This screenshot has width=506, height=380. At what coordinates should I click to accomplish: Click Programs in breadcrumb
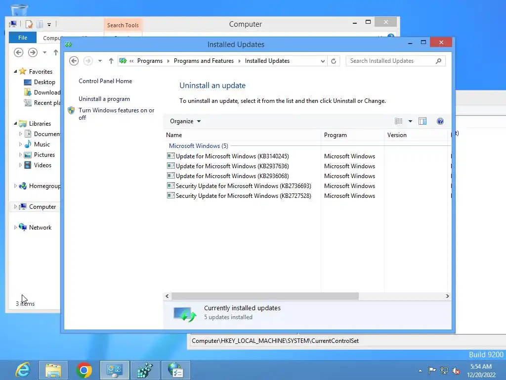click(x=150, y=61)
